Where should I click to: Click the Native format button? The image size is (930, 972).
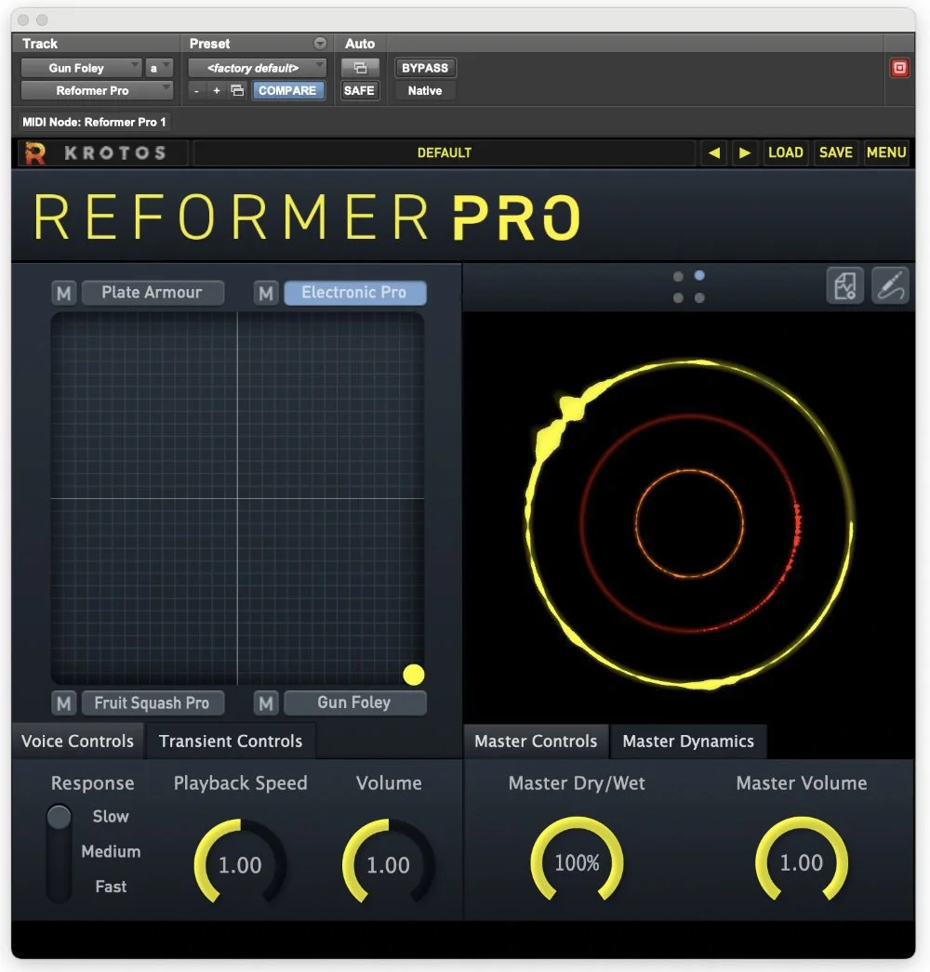(x=425, y=90)
